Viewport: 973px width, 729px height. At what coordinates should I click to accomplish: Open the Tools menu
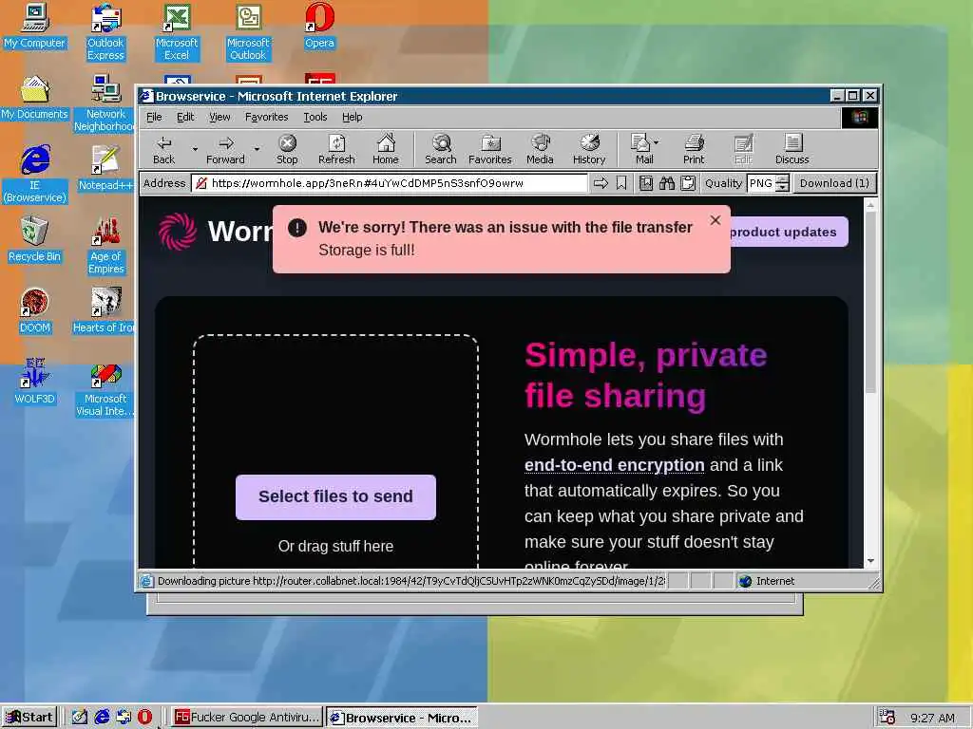pyautogui.click(x=315, y=117)
